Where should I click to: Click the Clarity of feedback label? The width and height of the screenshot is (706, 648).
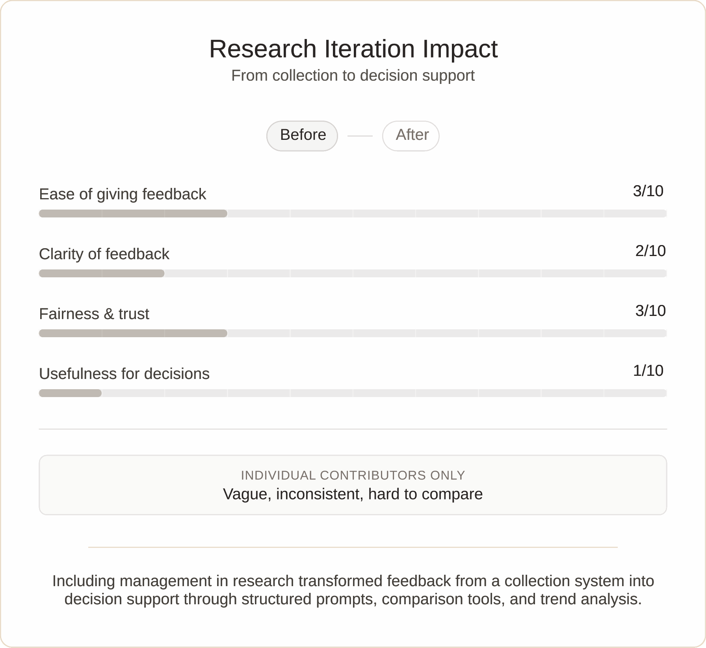coord(104,254)
